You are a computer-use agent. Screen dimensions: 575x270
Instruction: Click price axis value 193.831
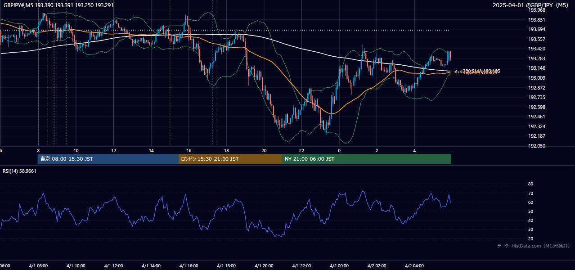[x=536, y=20]
